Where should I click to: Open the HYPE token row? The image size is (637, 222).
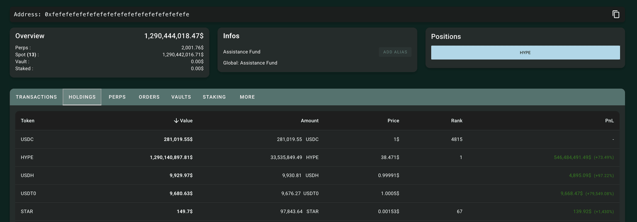tap(27, 157)
